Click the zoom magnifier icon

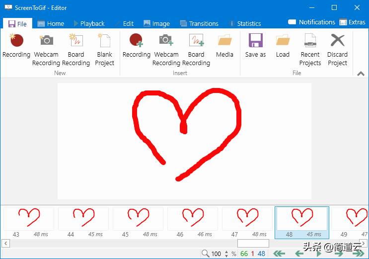205,254
